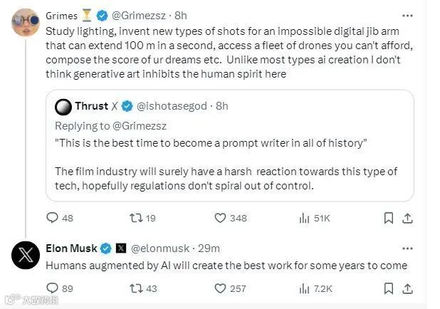The height and width of the screenshot is (309, 440).
Task: Like Elon Musk's tweet
Action: point(220,288)
